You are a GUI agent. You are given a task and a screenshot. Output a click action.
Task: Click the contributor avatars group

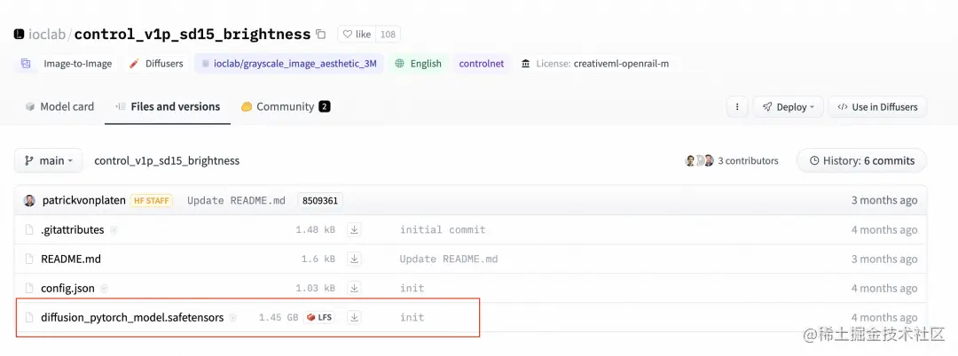coord(699,161)
